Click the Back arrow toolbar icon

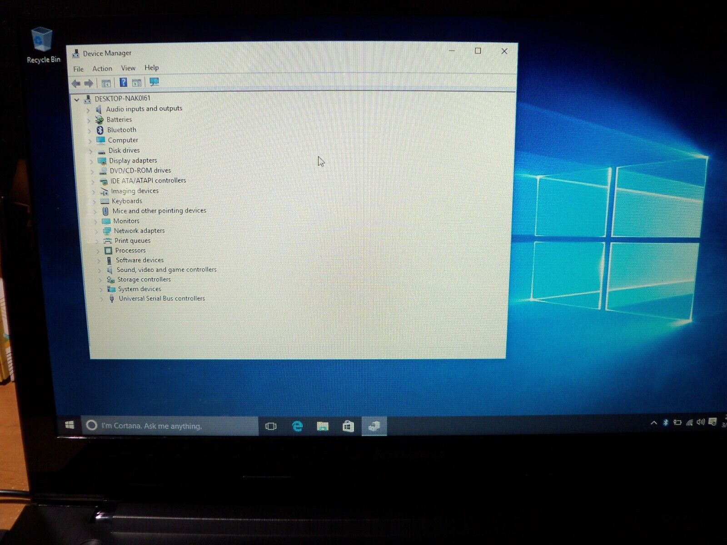[x=76, y=83]
